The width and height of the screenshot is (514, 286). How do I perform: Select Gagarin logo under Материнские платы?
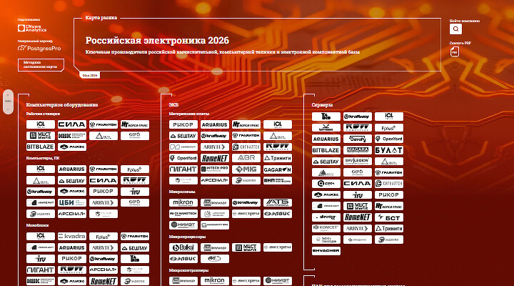[278, 169]
